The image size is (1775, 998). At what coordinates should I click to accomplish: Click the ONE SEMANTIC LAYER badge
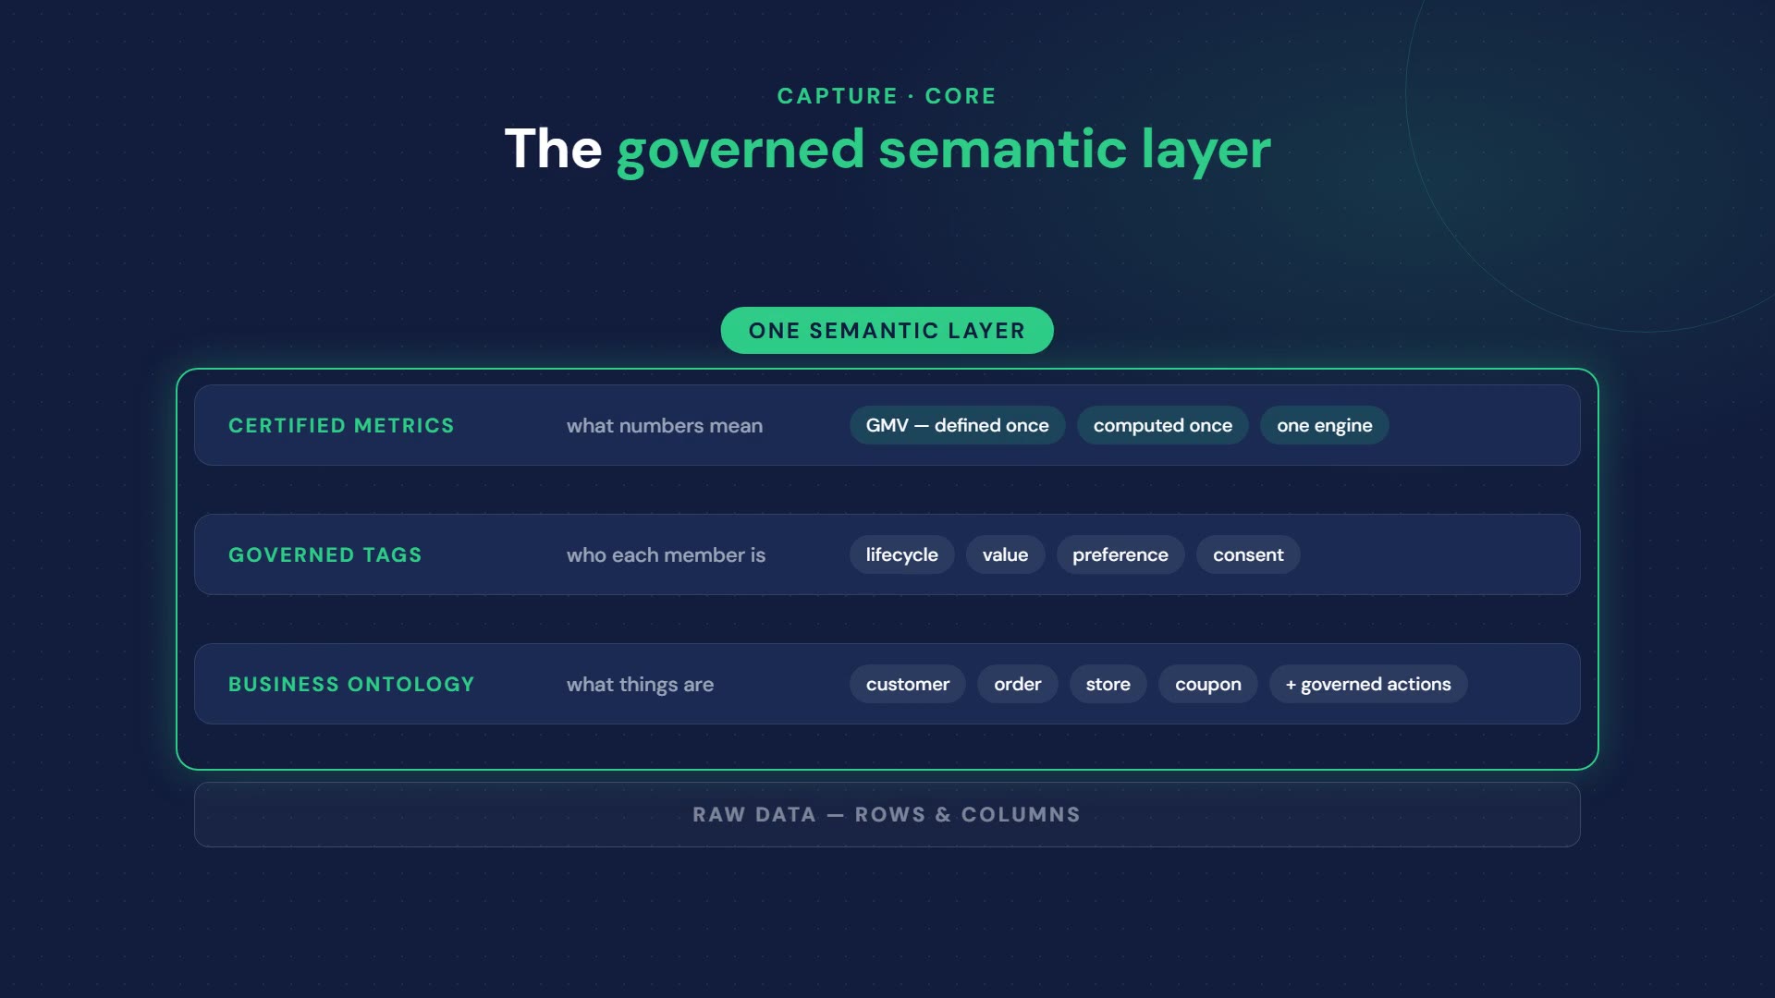[887, 330]
